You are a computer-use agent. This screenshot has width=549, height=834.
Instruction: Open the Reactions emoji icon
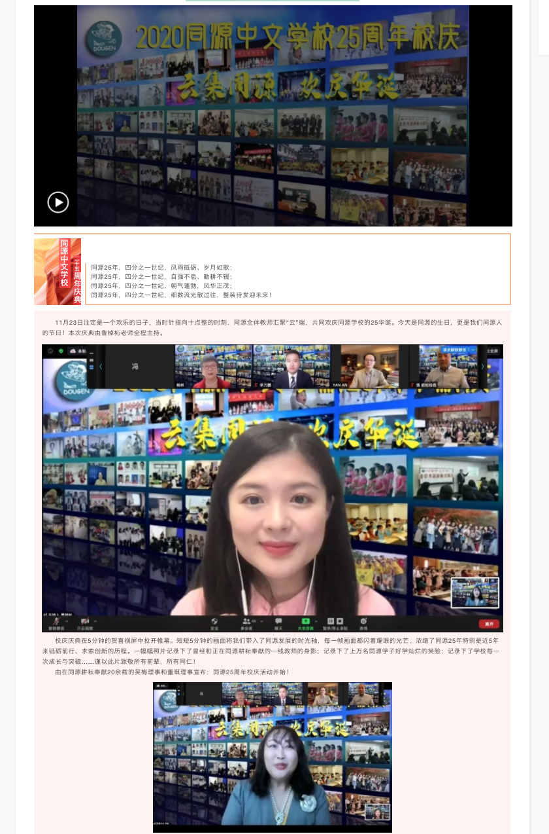pos(363,621)
